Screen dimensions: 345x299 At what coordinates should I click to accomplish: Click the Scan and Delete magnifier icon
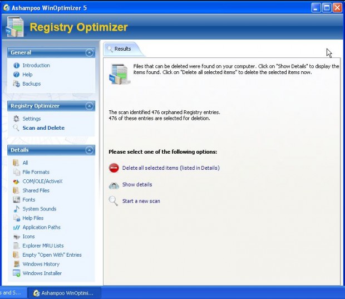(16, 128)
